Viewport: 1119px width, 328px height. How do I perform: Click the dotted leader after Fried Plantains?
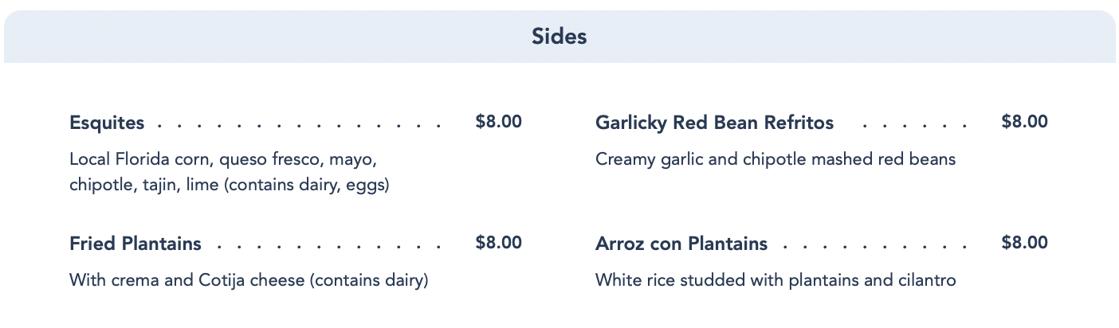tap(327, 246)
